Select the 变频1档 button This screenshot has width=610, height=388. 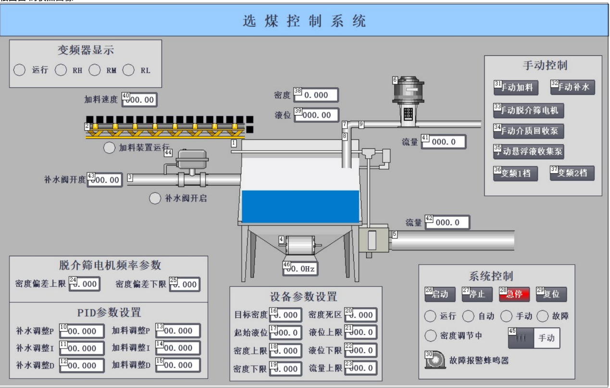coord(515,173)
